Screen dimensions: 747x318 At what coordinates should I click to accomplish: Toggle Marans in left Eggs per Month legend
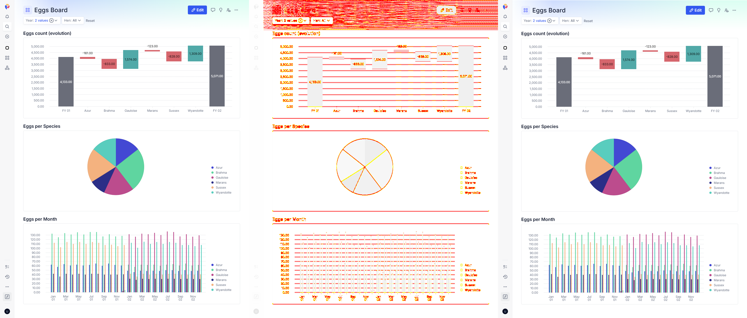(219, 280)
